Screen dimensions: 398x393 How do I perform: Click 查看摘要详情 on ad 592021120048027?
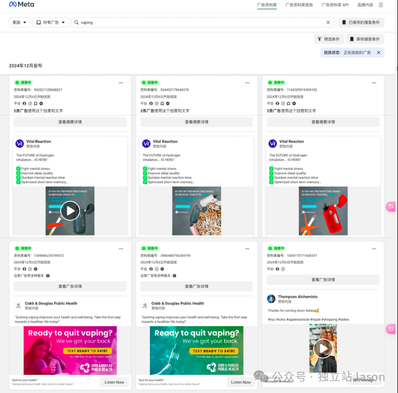[70, 122]
